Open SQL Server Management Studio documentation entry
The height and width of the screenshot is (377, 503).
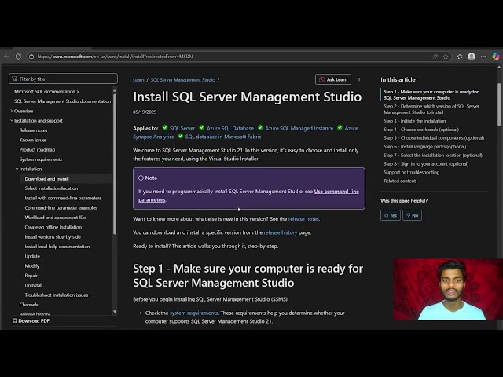[x=63, y=101]
